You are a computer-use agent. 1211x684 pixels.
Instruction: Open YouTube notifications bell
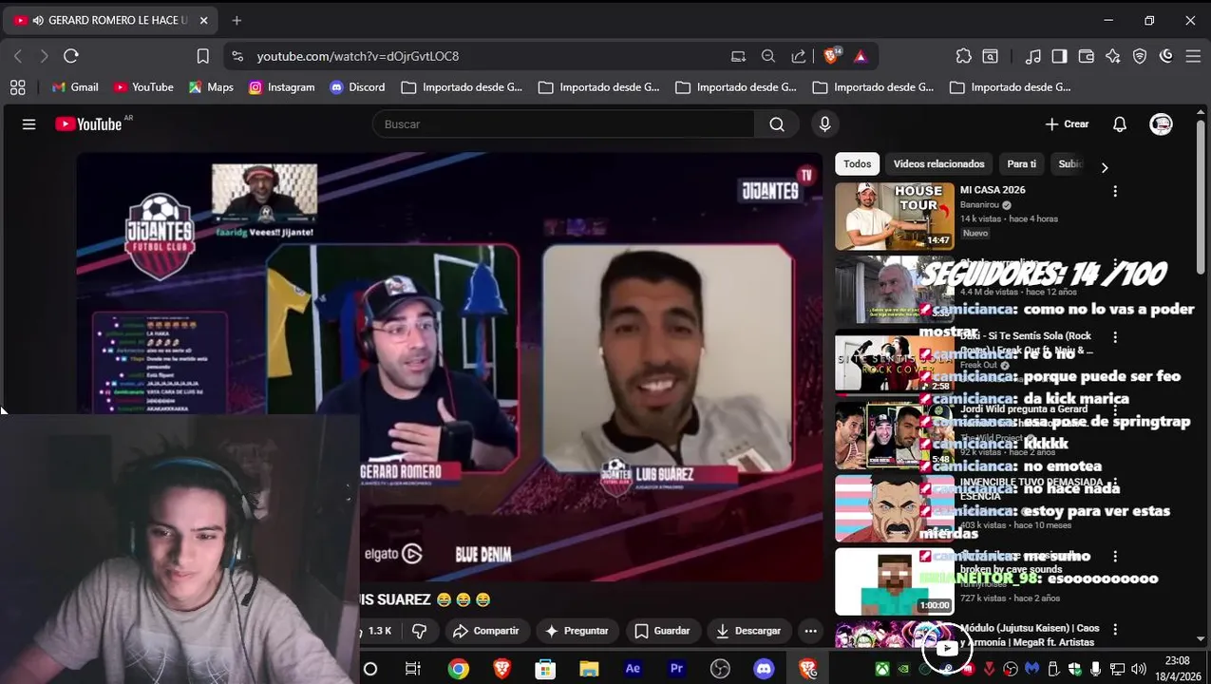(1120, 124)
